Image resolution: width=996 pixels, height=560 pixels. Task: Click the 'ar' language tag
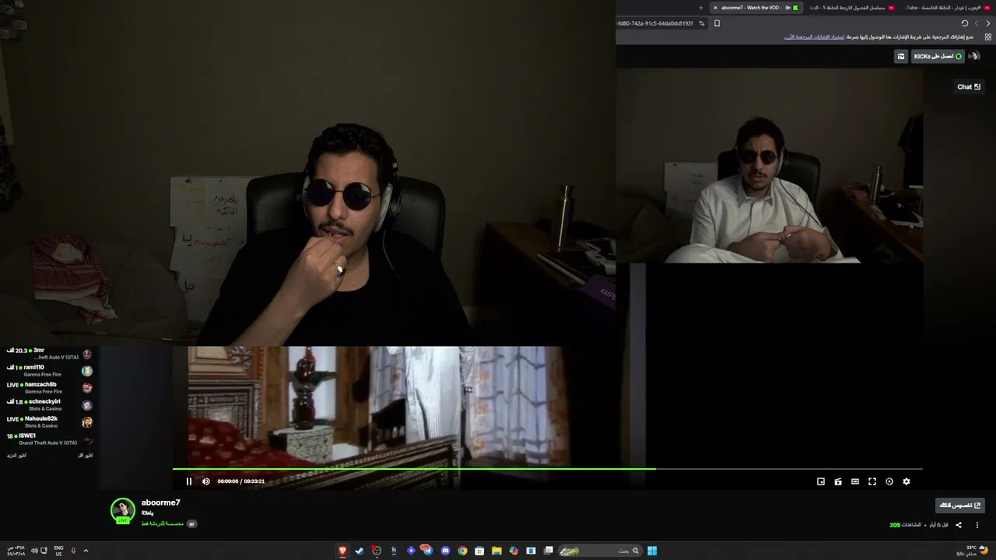click(191, 523)
